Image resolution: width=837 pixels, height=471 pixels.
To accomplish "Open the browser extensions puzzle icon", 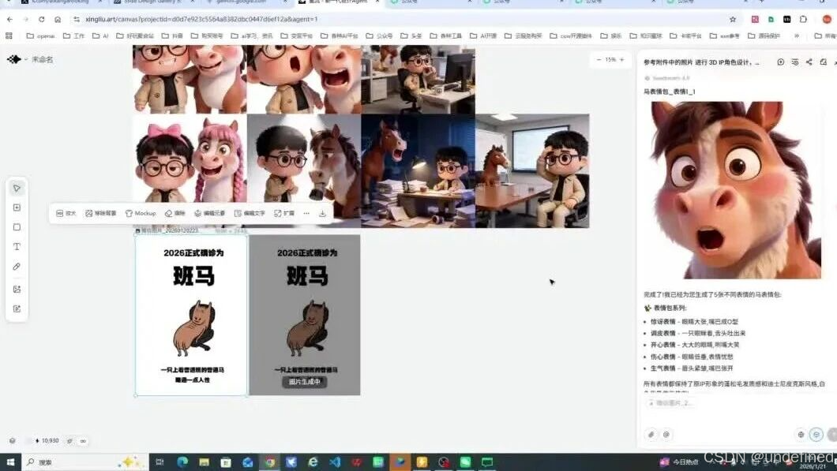I will [803, 19].
